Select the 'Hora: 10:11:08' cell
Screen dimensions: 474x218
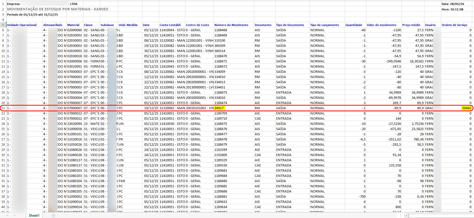tap(452, 9)
